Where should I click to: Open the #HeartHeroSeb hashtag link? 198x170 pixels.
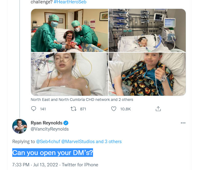click(x=70, y=2)
